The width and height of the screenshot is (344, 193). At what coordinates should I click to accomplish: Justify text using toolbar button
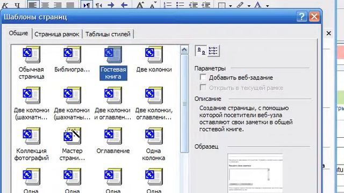coord(70,5)
